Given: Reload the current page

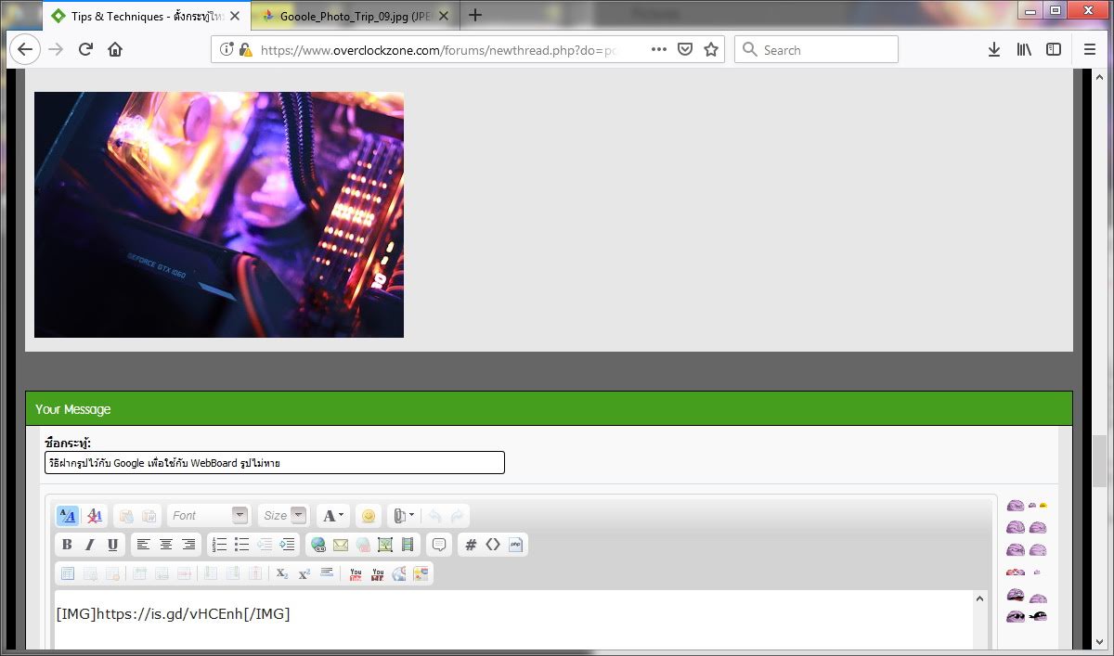Looking at the screenshot, I should pos(85,50).
